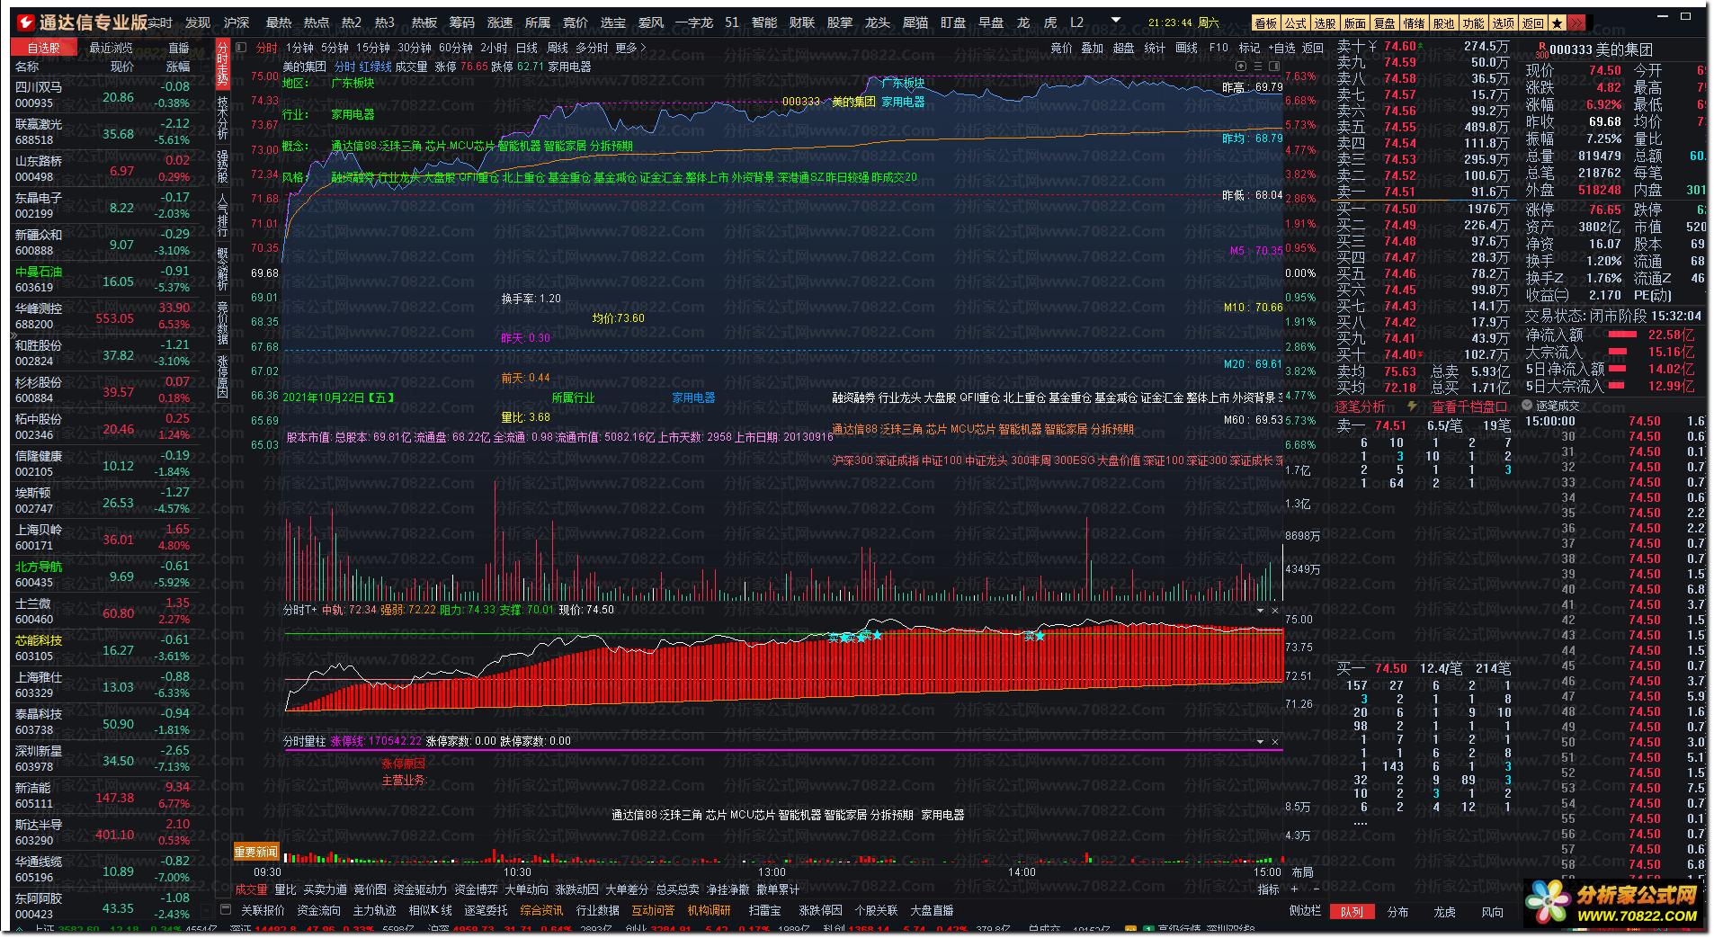Open the F10 company info
Screen dimensions: 1714x938
pos(1219,48)
